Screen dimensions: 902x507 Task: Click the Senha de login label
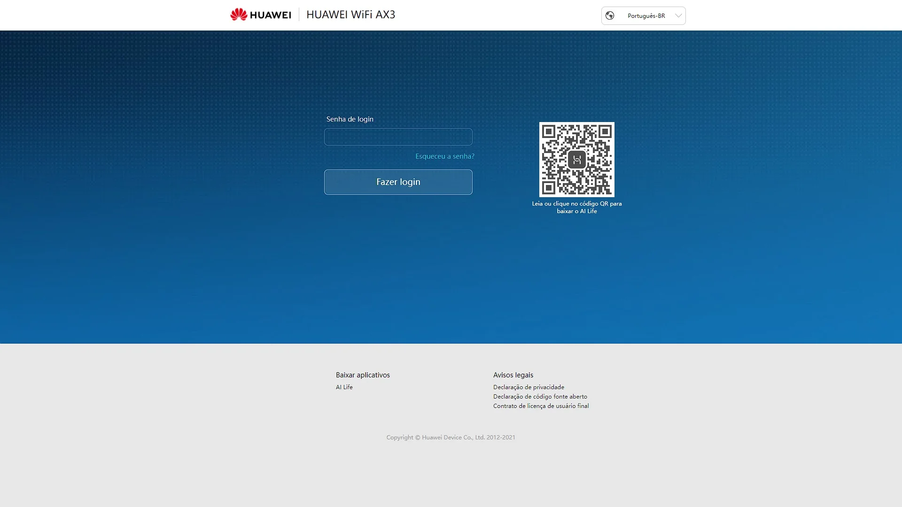click(350, 119)
